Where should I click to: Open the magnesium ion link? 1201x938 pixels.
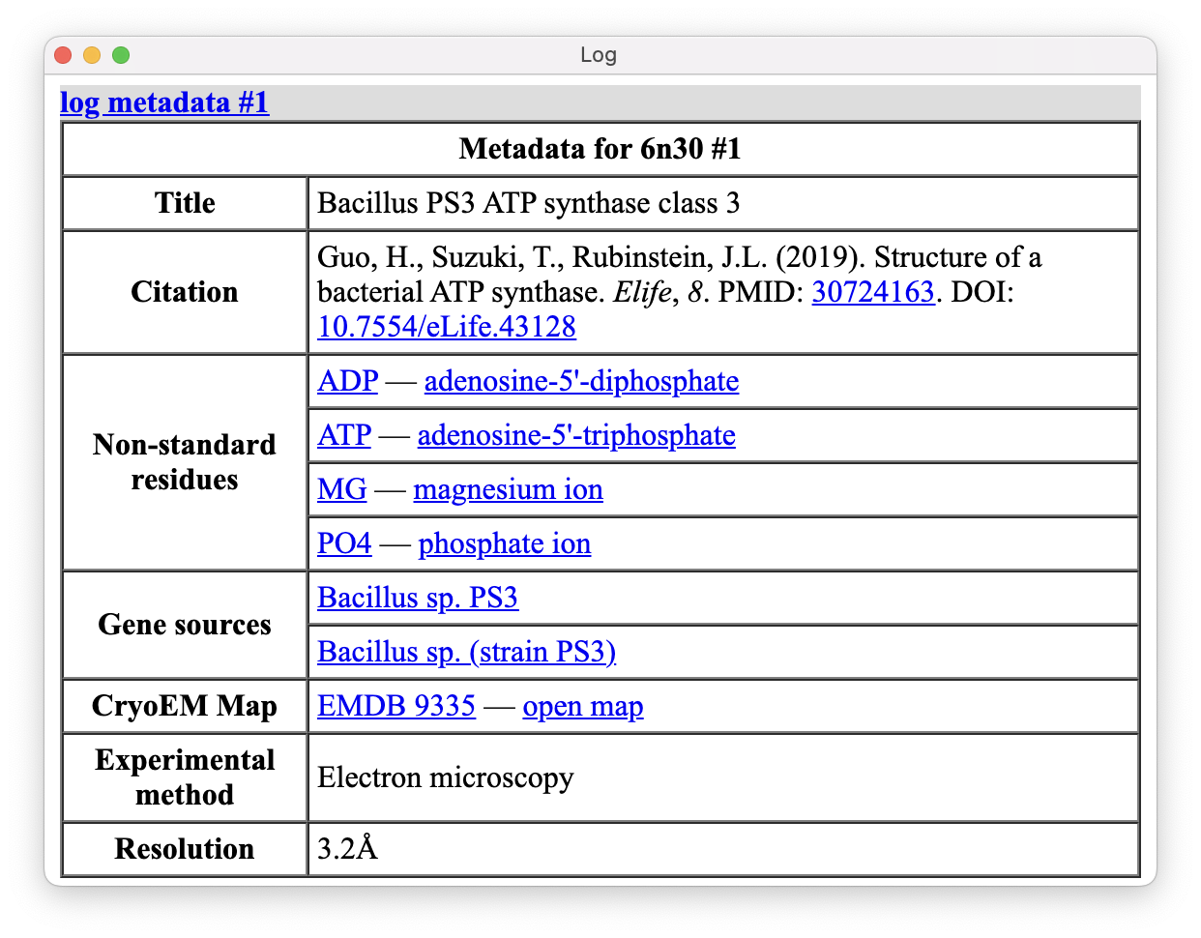[x=508, y=489]
